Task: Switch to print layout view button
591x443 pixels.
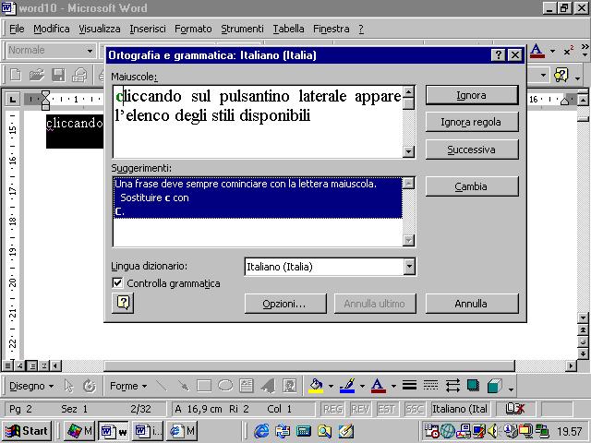Action: click(x=32, y=365)
